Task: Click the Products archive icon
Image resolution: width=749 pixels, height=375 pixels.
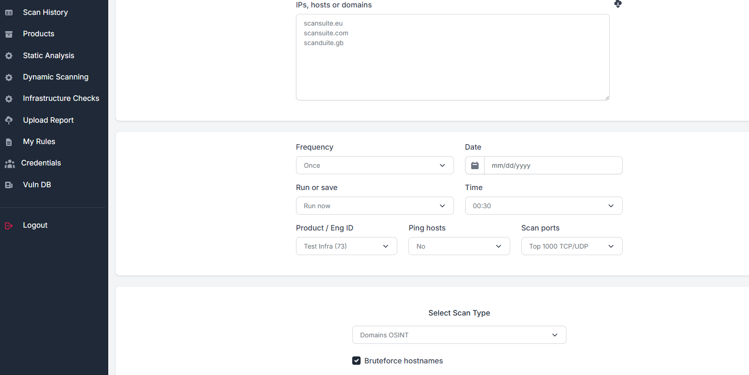Action: (9, 34)
